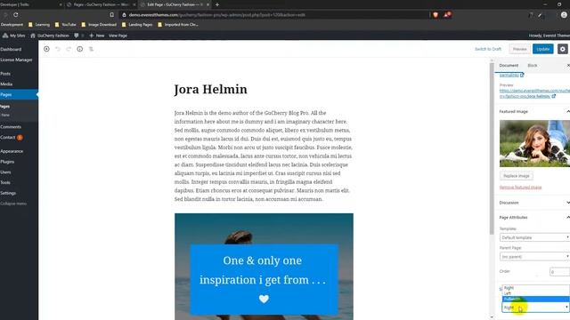570x320 pixels.
Task: Click the Update button
Action: coord(542,49)
